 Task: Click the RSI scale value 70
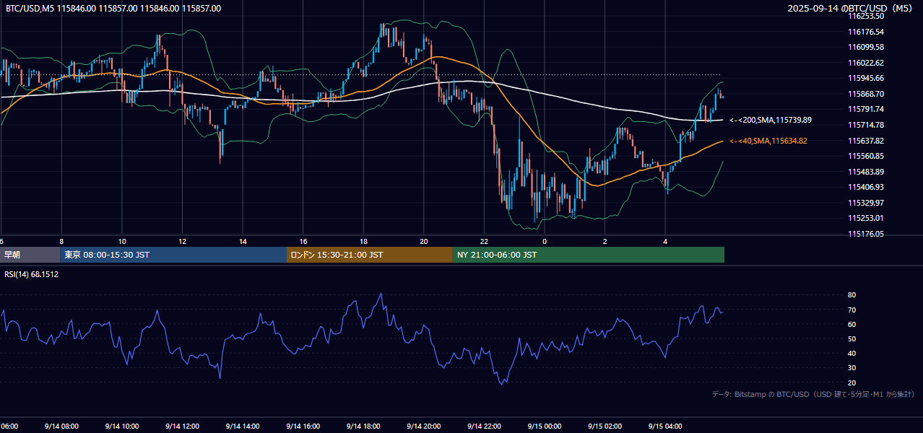pyautogui.click(x=851, y=310)
